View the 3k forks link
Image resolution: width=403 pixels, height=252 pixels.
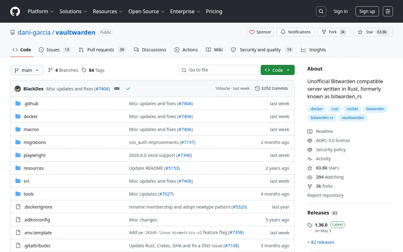click(x=320, y=186)
